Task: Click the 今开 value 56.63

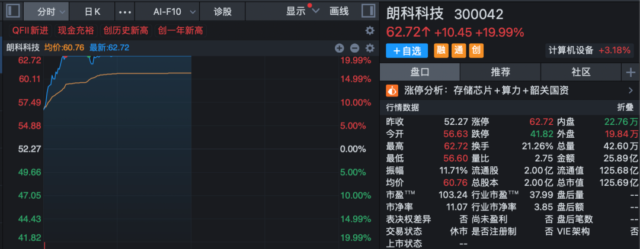Action: pyautogui.click(x=456, y=134)
